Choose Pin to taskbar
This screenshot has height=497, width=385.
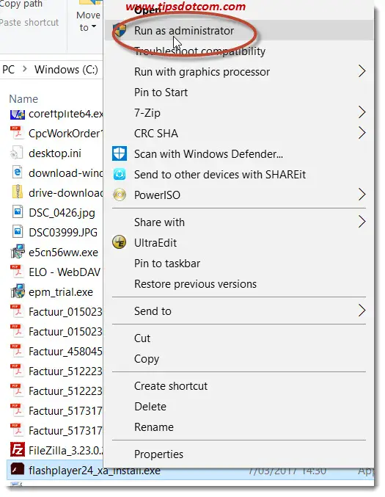pyautogui.click(x=167, y=263)
